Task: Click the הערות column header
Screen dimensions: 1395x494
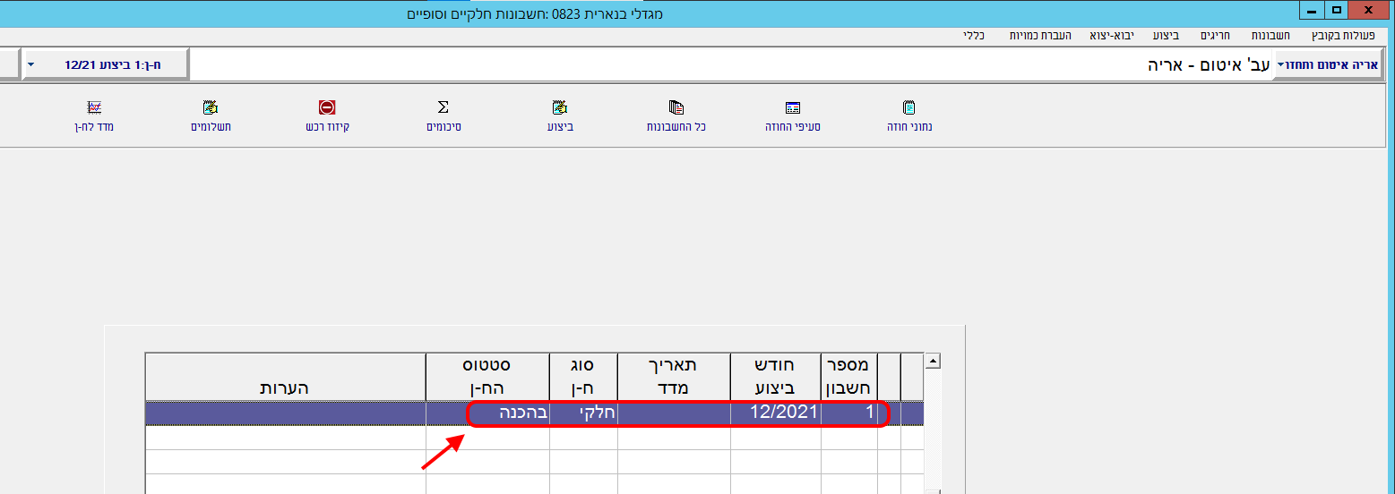Action: tap(285, 388)
